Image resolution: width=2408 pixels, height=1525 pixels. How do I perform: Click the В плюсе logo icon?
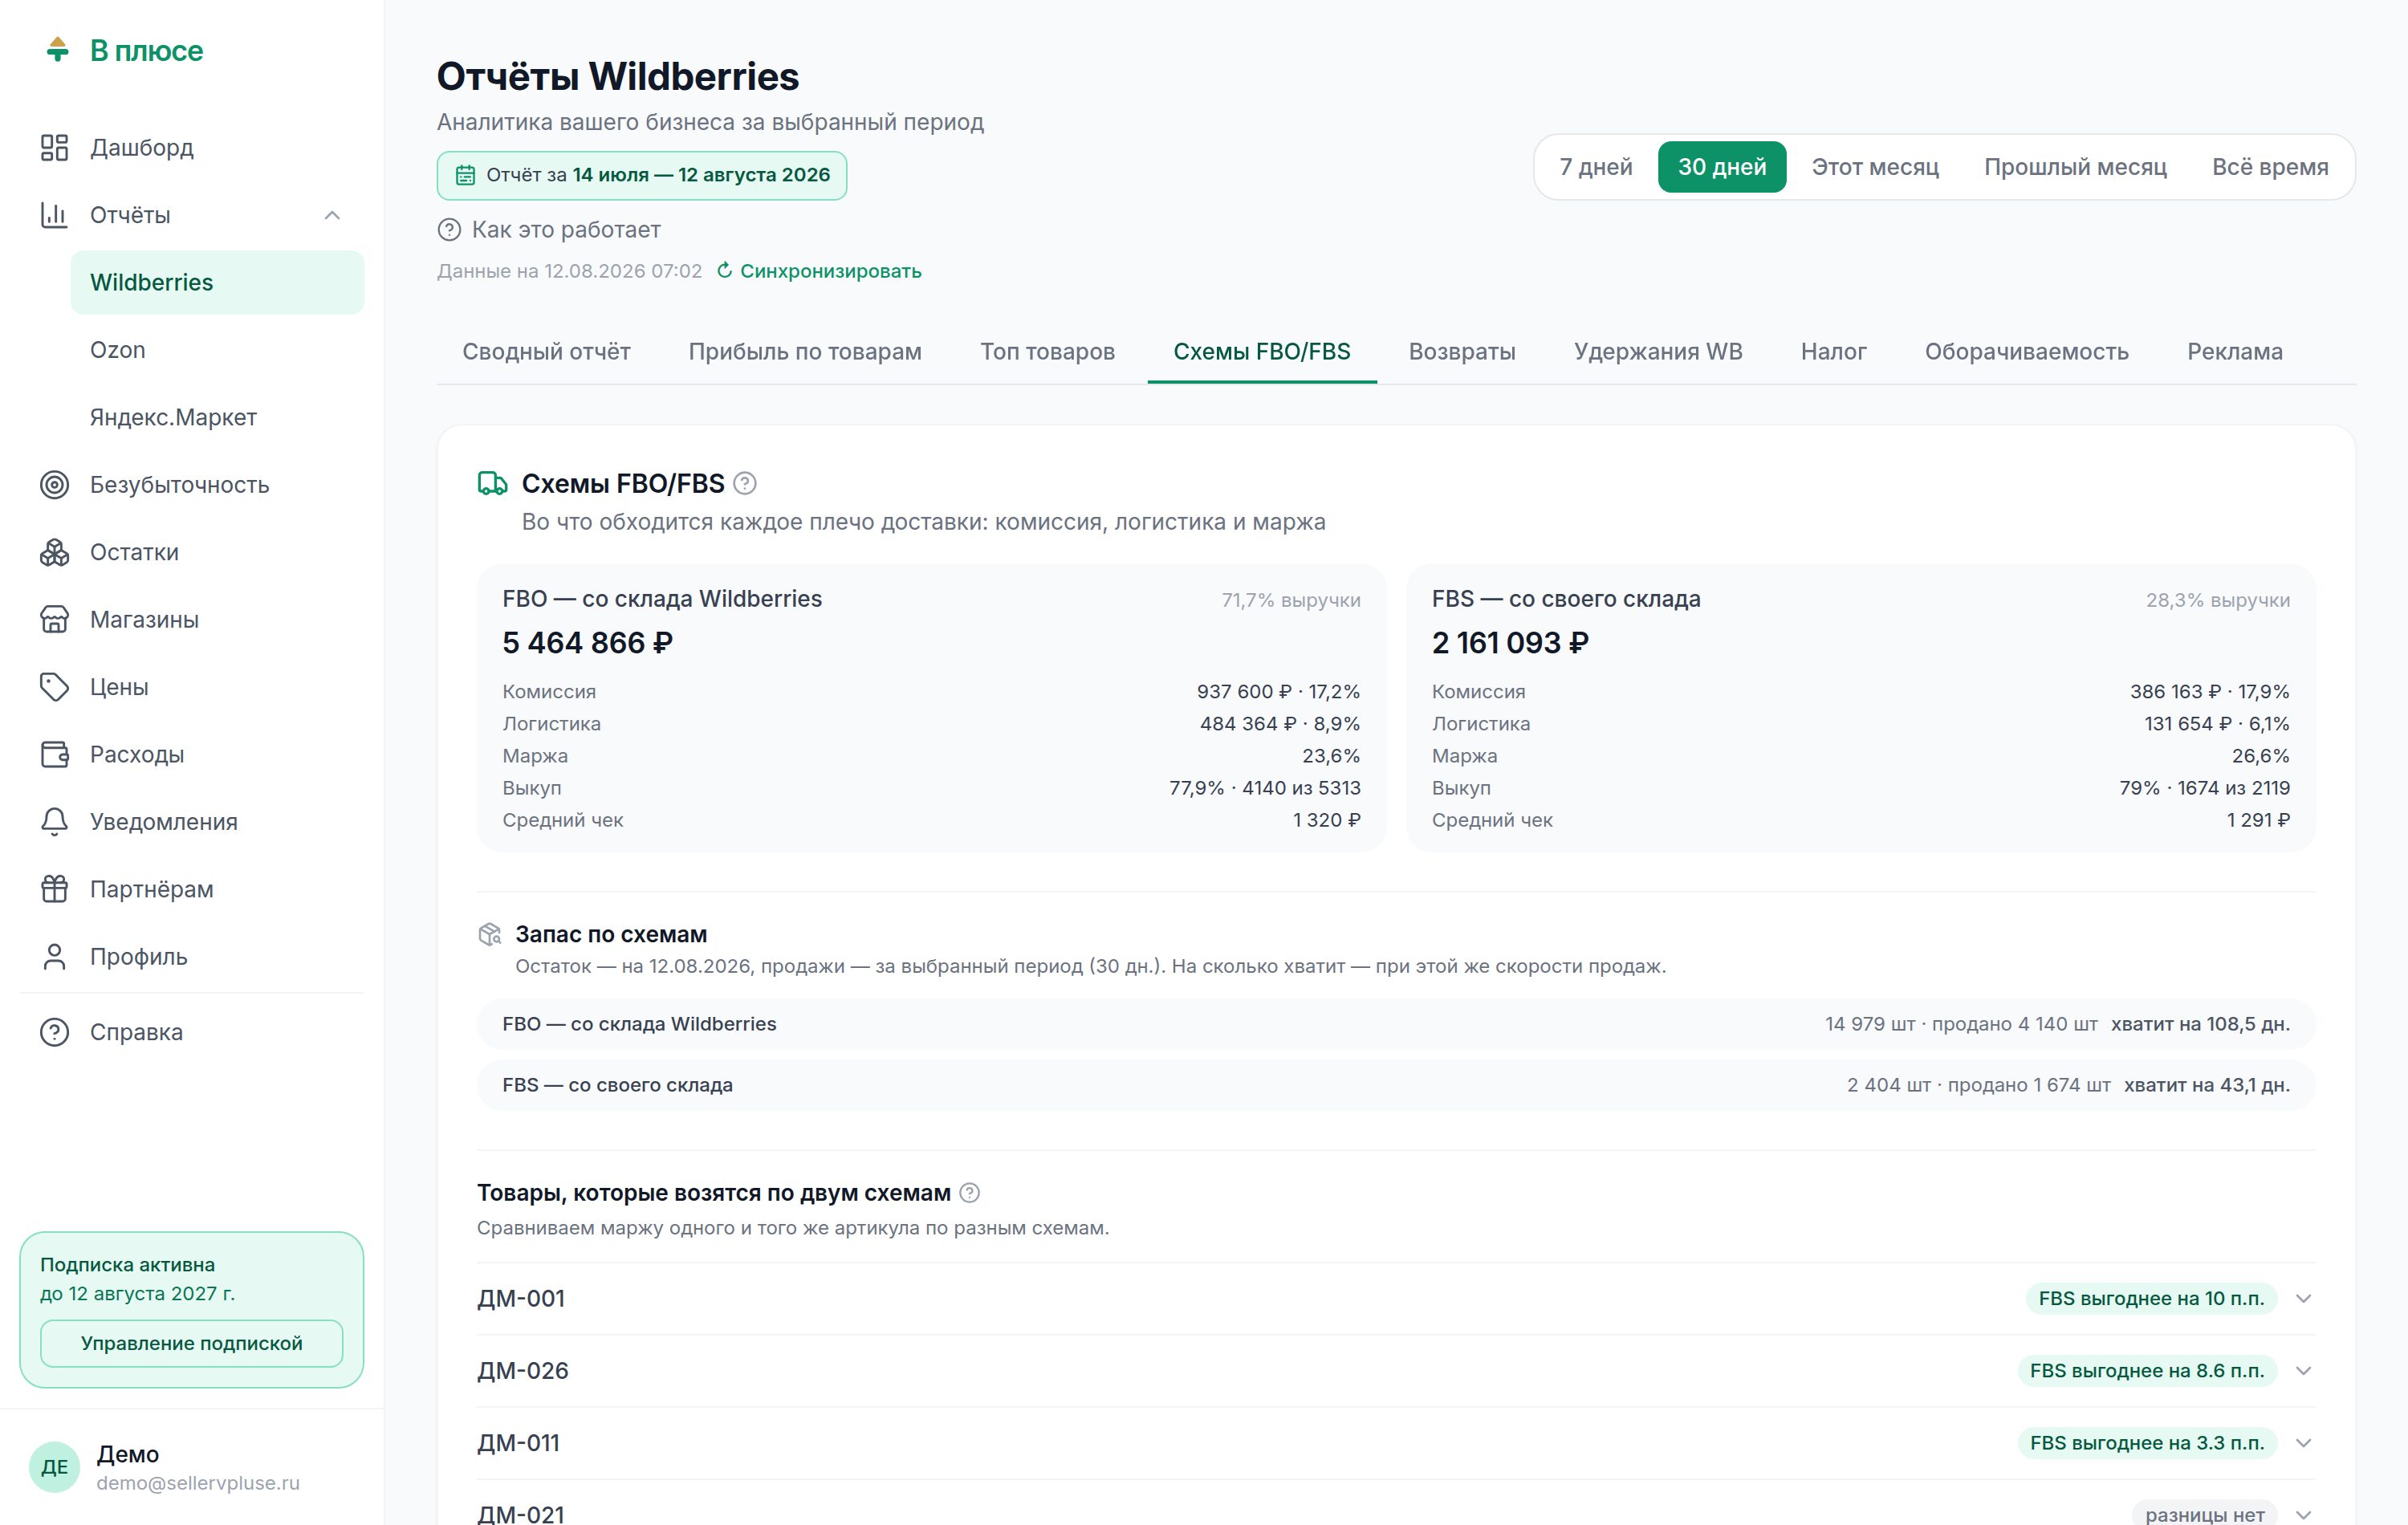point(57,49)
